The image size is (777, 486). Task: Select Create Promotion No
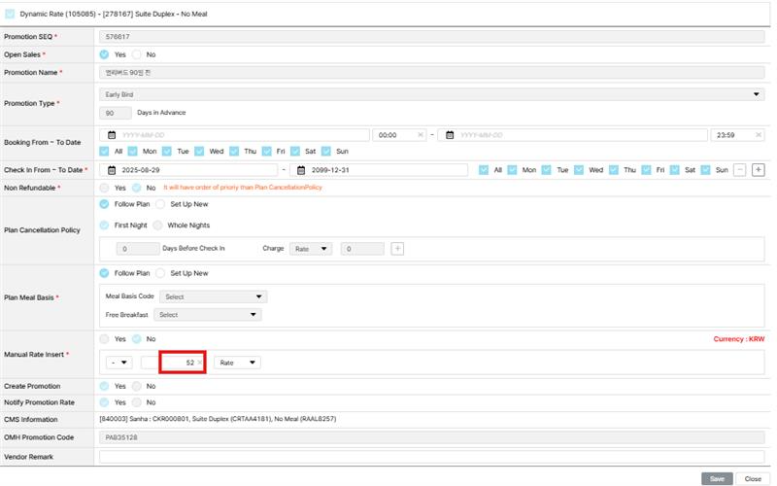137,386
